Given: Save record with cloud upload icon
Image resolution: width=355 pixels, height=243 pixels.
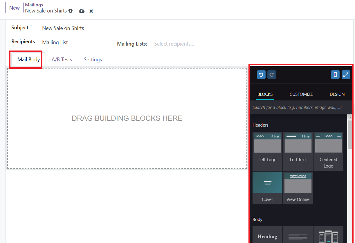Looking at the screenshot, I should (x=82, y=11).
